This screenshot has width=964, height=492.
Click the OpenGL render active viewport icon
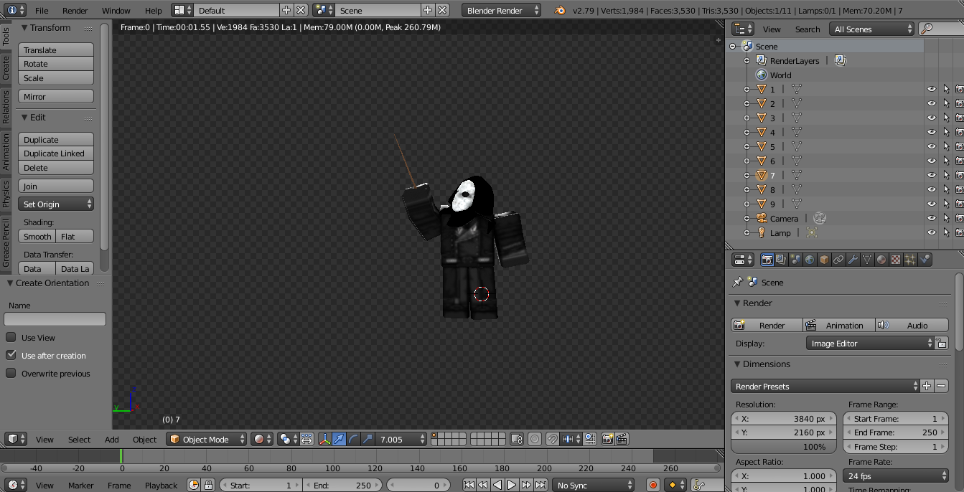607,439
